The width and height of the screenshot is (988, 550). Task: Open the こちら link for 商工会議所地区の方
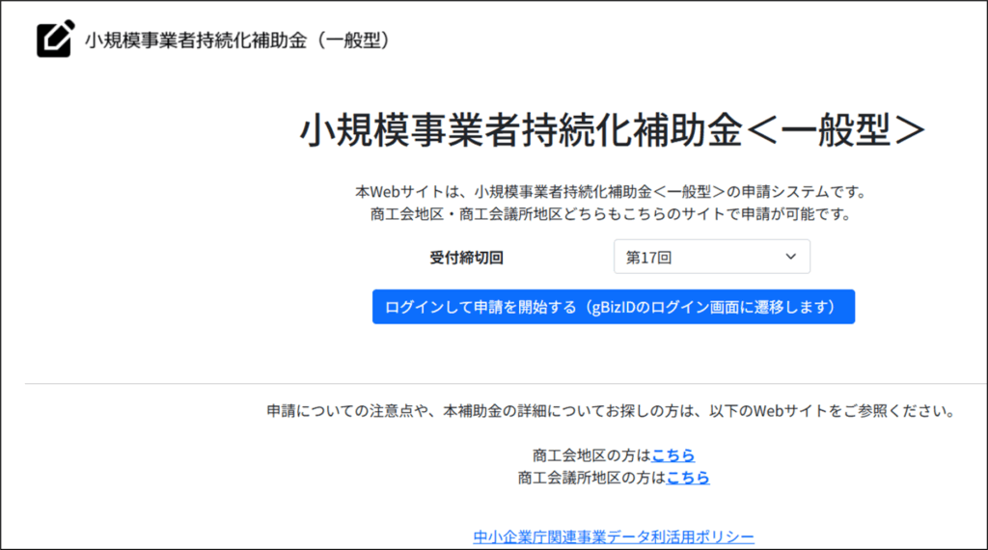[687, 478]
